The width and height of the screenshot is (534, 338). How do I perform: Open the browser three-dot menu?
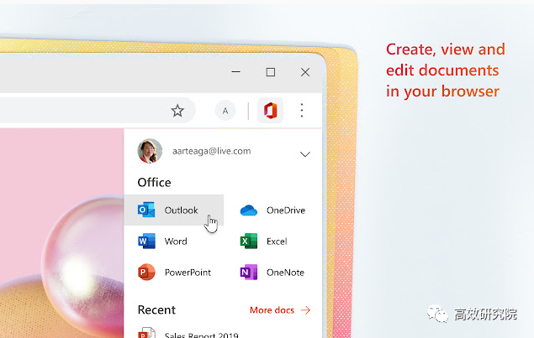[x=302, y=111]
